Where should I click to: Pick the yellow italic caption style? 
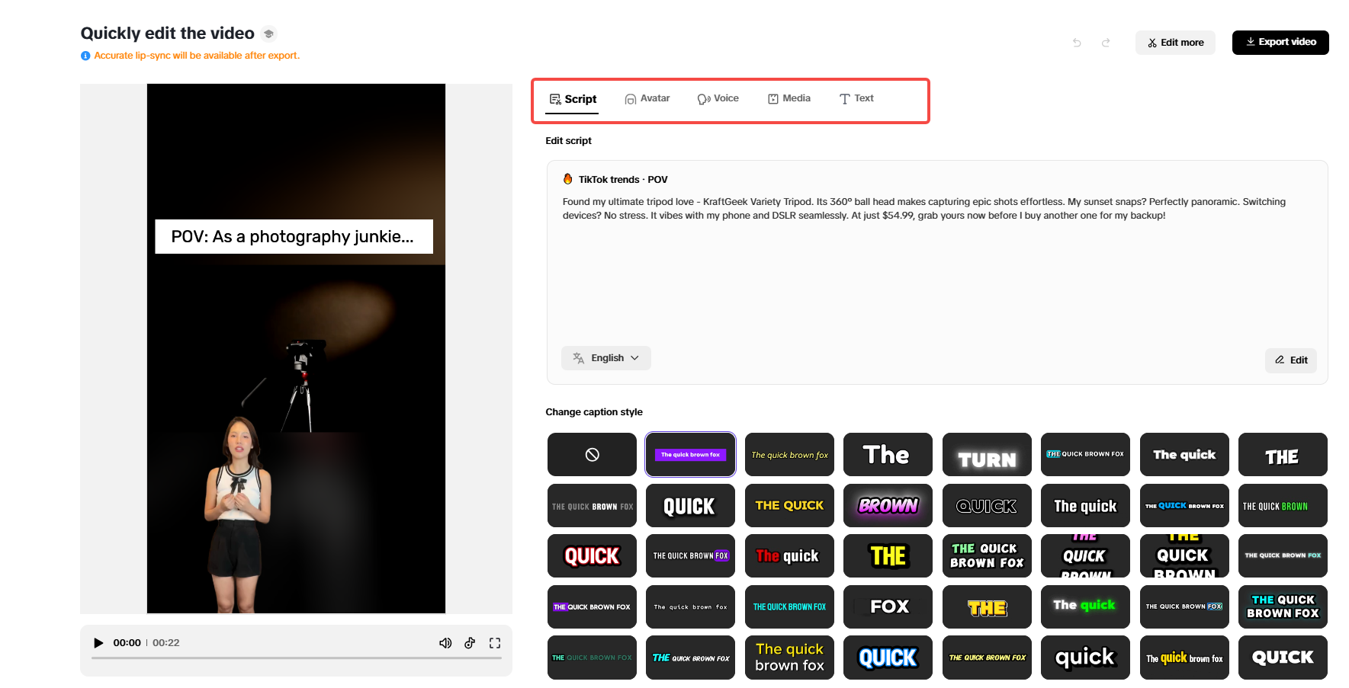(789, 455)
